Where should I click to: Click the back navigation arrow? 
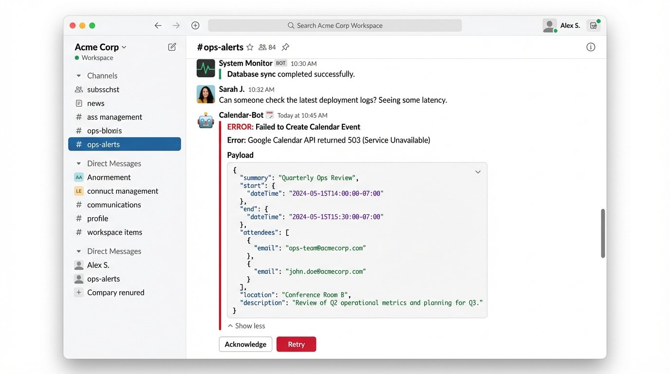coord(158,25)
